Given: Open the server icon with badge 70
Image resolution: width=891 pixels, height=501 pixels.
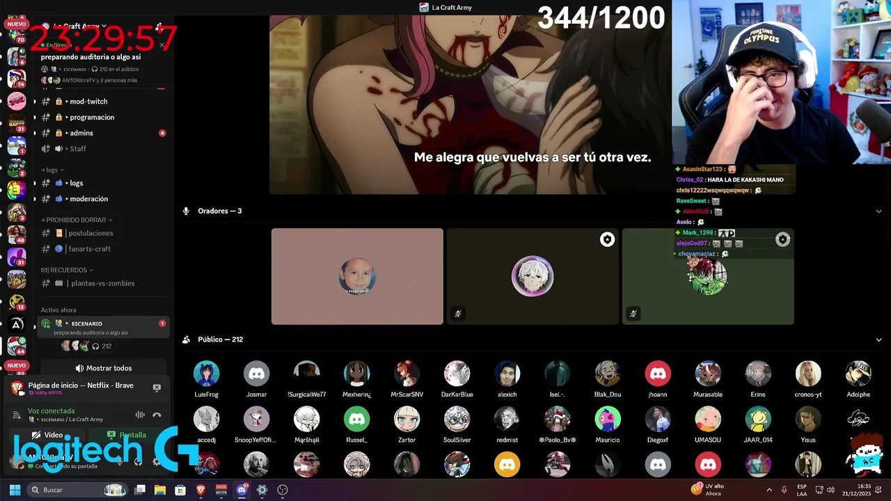Looking at the screenshot, I should (17, 35).
